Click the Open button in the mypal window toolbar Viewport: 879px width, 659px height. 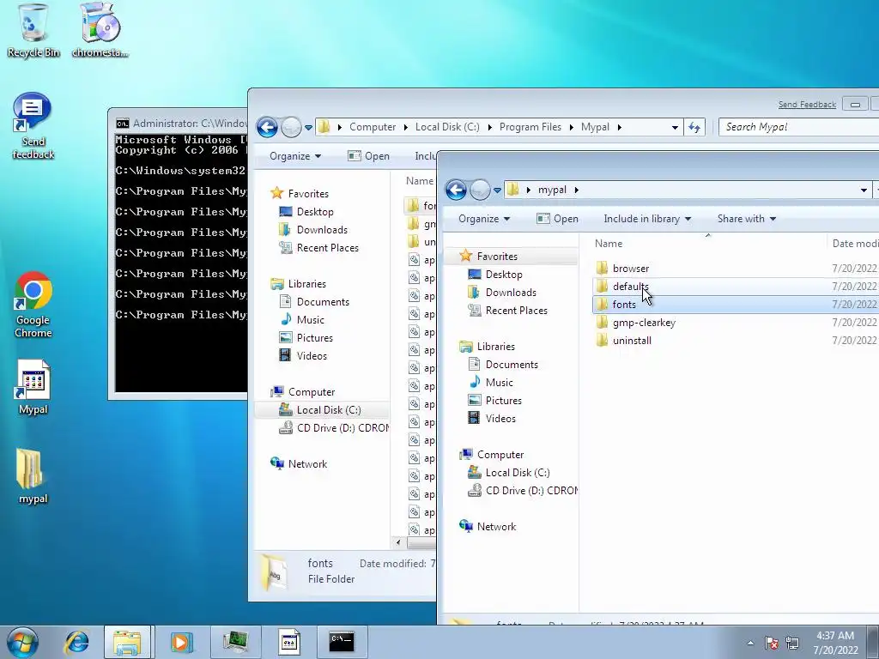(x=557, y=219)
